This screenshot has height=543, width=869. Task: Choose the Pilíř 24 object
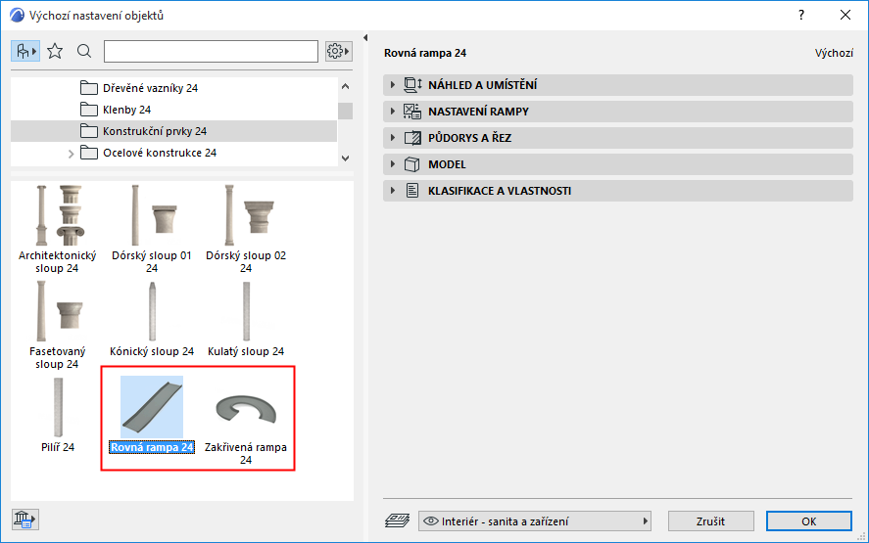[58, 415]
